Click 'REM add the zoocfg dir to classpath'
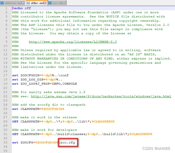 49,105
